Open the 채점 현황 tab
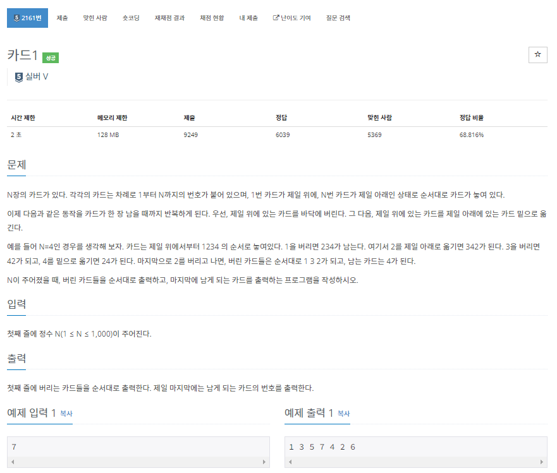The width and height of the screenshot is (557, 473). (x=212, y=18)
